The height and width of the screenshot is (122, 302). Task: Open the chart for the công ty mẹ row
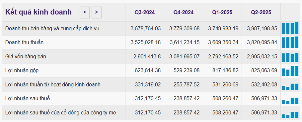pos(290,115)
